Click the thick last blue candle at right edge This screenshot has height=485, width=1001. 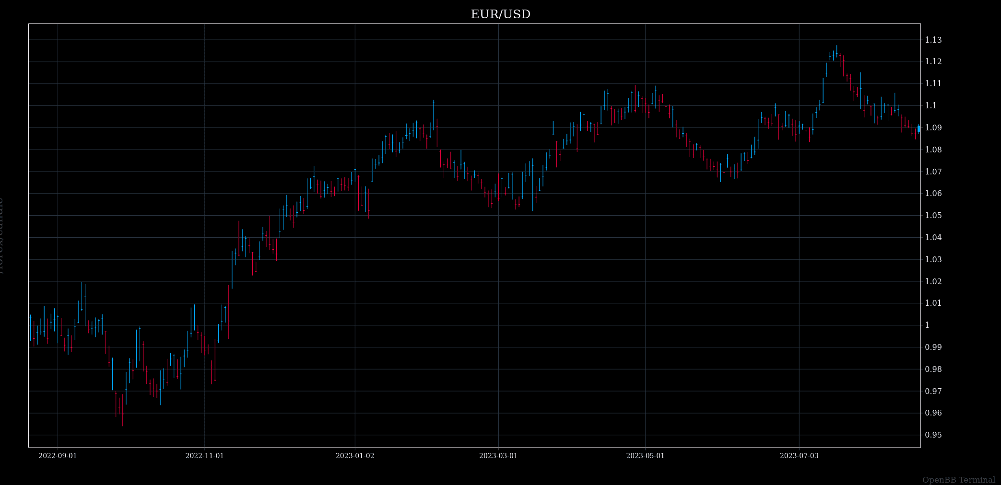[919, 128]
